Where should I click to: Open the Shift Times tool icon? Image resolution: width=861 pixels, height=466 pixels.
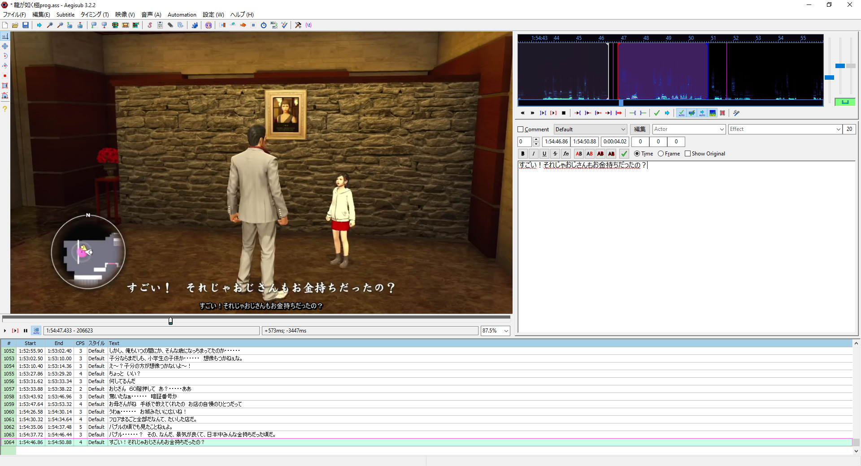(222, 25)
